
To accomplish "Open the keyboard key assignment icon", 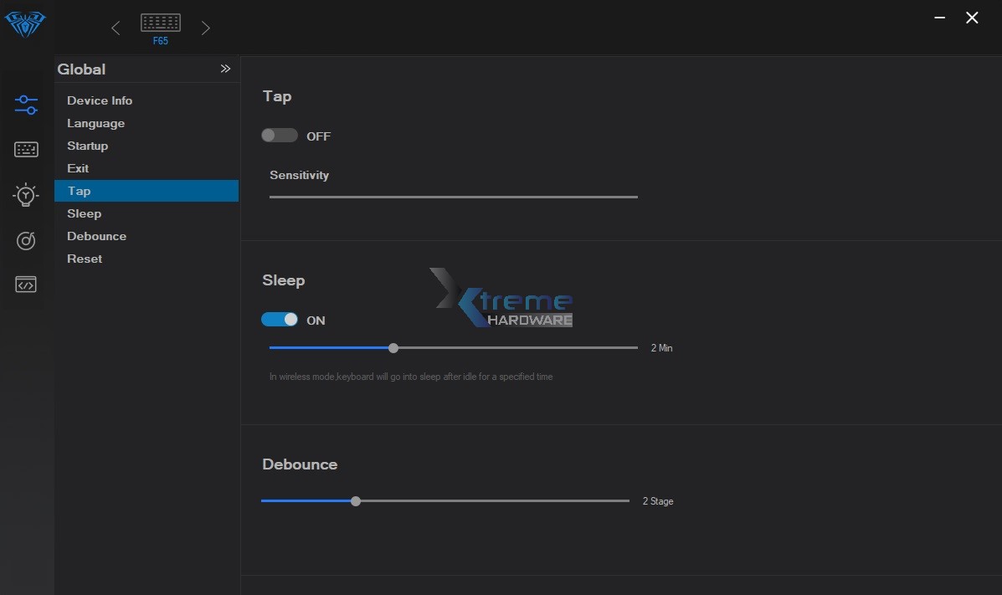I will point(26,150).
